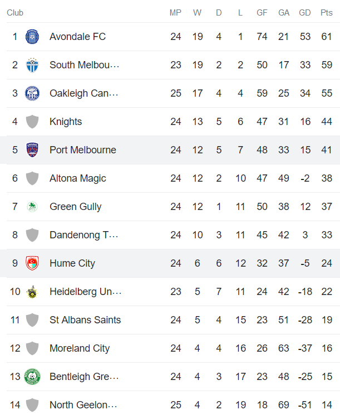Click the Club column header
Viewport: 340px width, 420px height.
point(15,13)
